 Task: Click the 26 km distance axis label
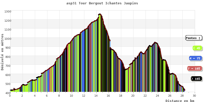170,96
